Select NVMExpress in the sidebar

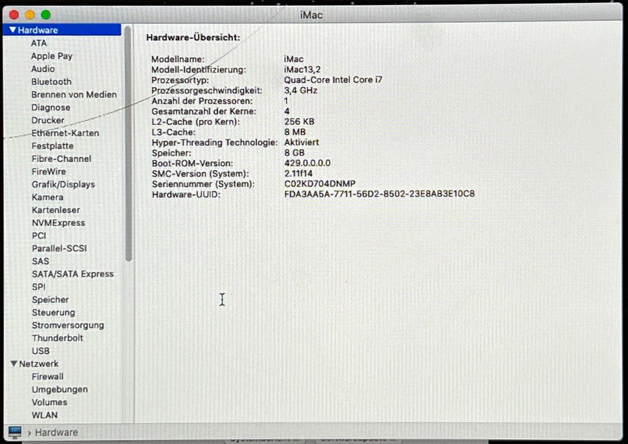click(58, 222)
